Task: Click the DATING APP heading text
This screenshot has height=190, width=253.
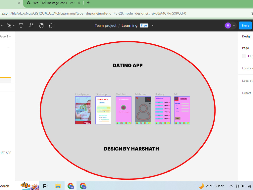Action: coord(128,65)
